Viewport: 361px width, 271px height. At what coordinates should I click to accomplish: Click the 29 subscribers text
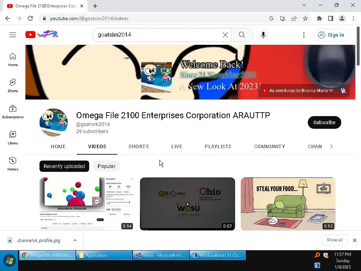[92, 131]
